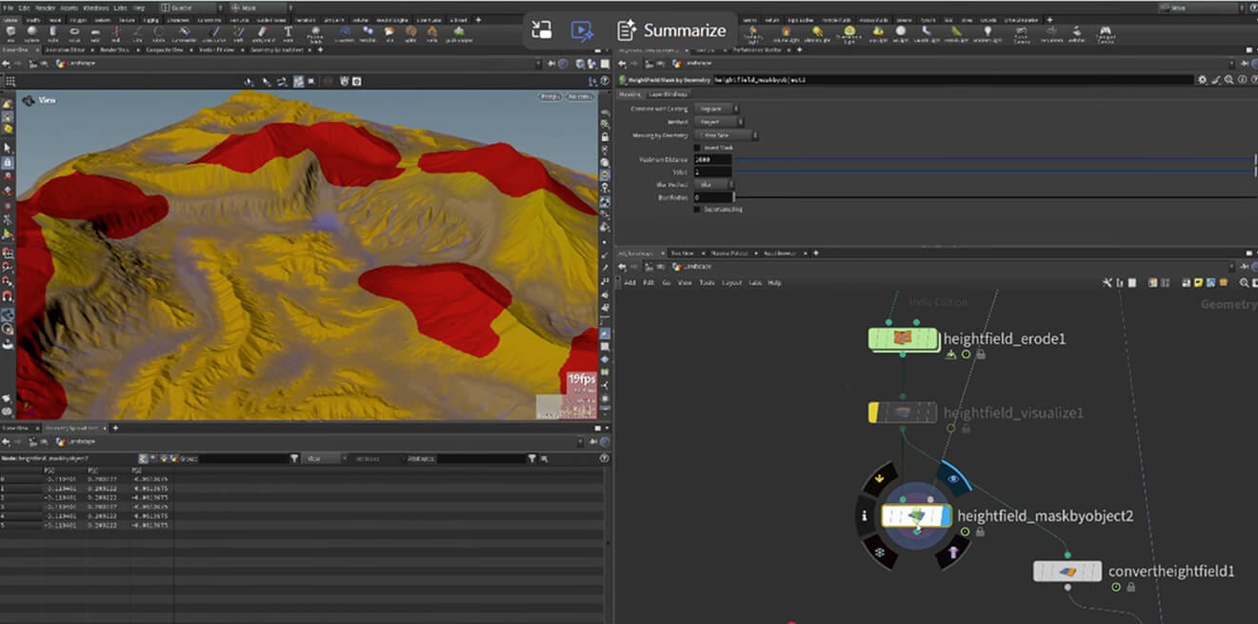Click the Maximum Distance input field
The width and height of the screenshot is (1258, 624).
click(713, 160)
